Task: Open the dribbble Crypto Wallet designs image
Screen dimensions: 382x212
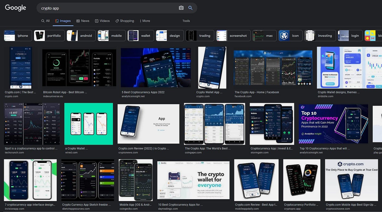Action: click(x=349, y=68)
